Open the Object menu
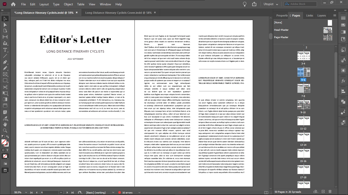Screen dimensions: 348x195 pos(68,4)
